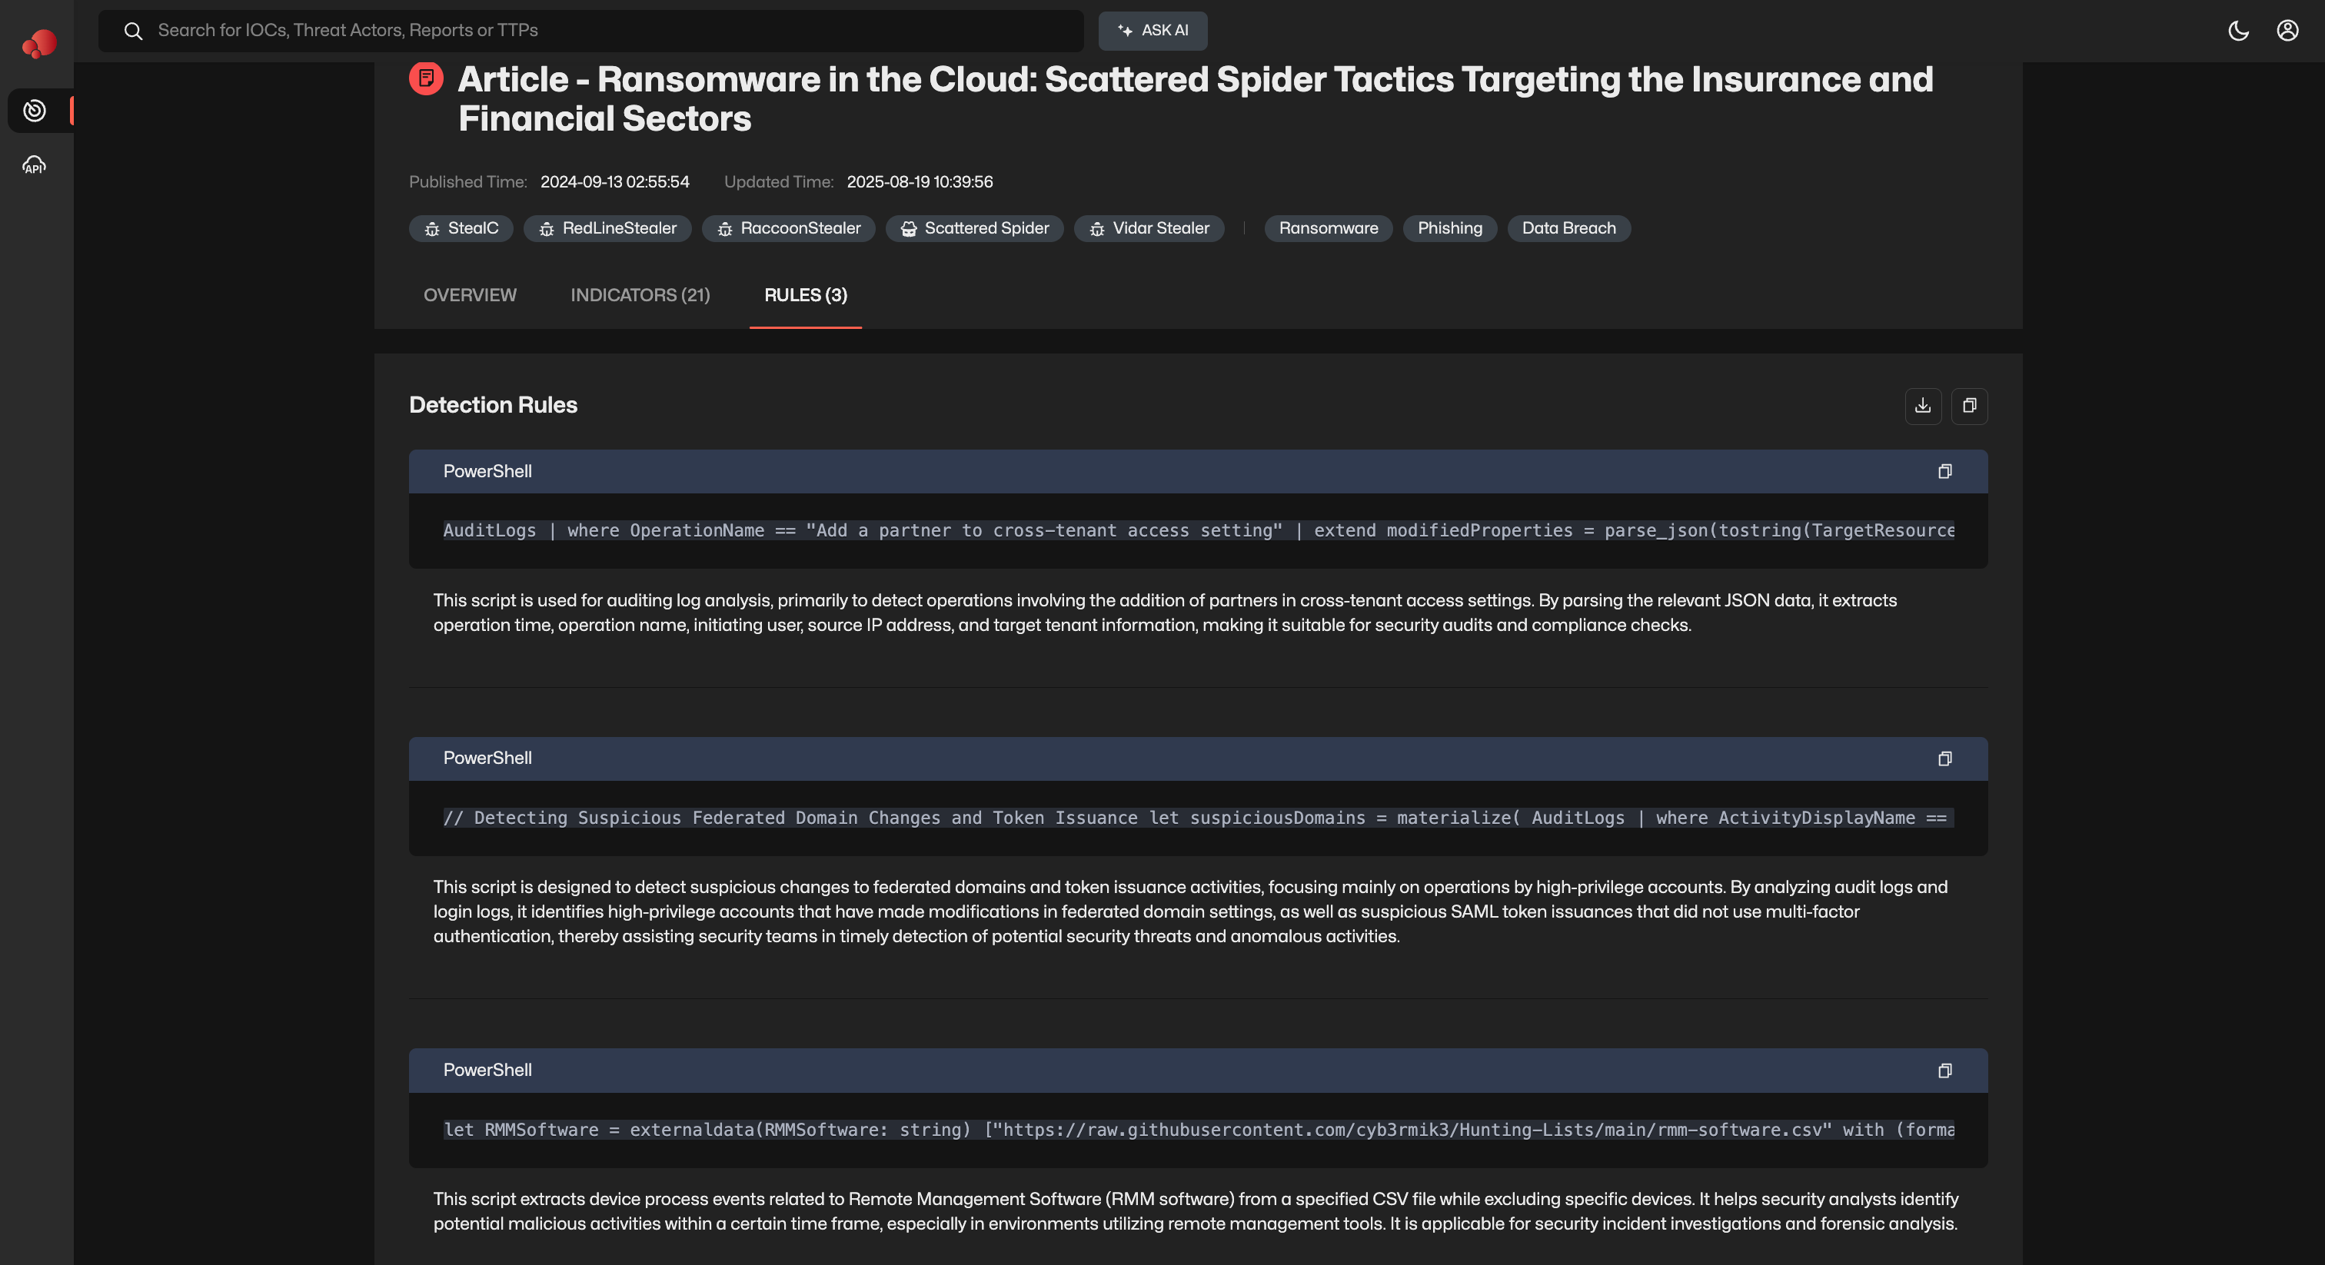Copy the RMMSoftware PowerShell rule
The width and height of the screenshot is (2325, 1265).
(1945, 1071)
